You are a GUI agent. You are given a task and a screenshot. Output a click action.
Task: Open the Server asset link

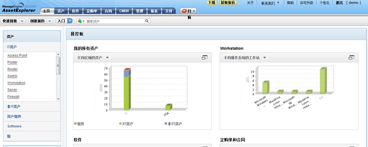pyautogui.click(x=12, y=90)
